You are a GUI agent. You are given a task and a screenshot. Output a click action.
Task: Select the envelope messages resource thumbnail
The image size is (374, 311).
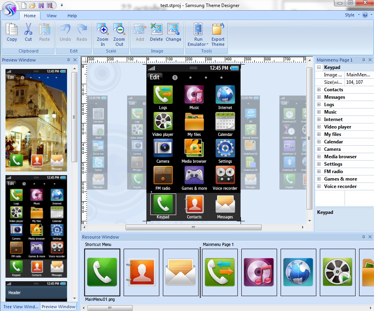181,272
